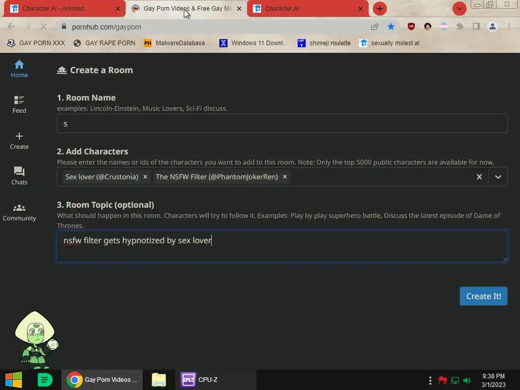Open the Windows 11 Downl... bookmark

click(x=254, y=43)
